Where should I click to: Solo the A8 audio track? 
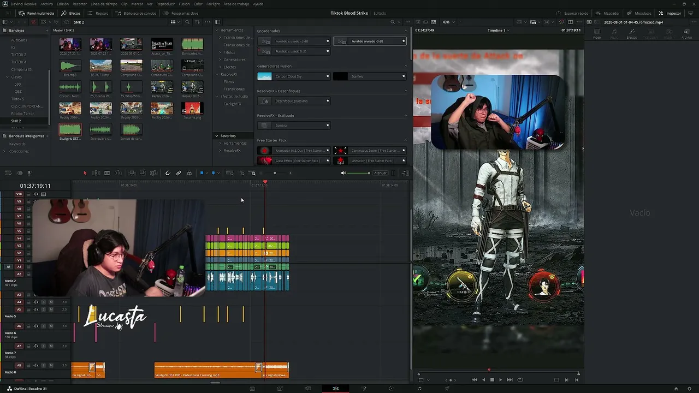pyautogui.click(x=44, y=365)
